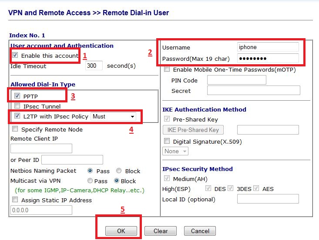Click the mOTP PIN Code field
The height and width of the screenshot is (240, 319).
[236, 80]
